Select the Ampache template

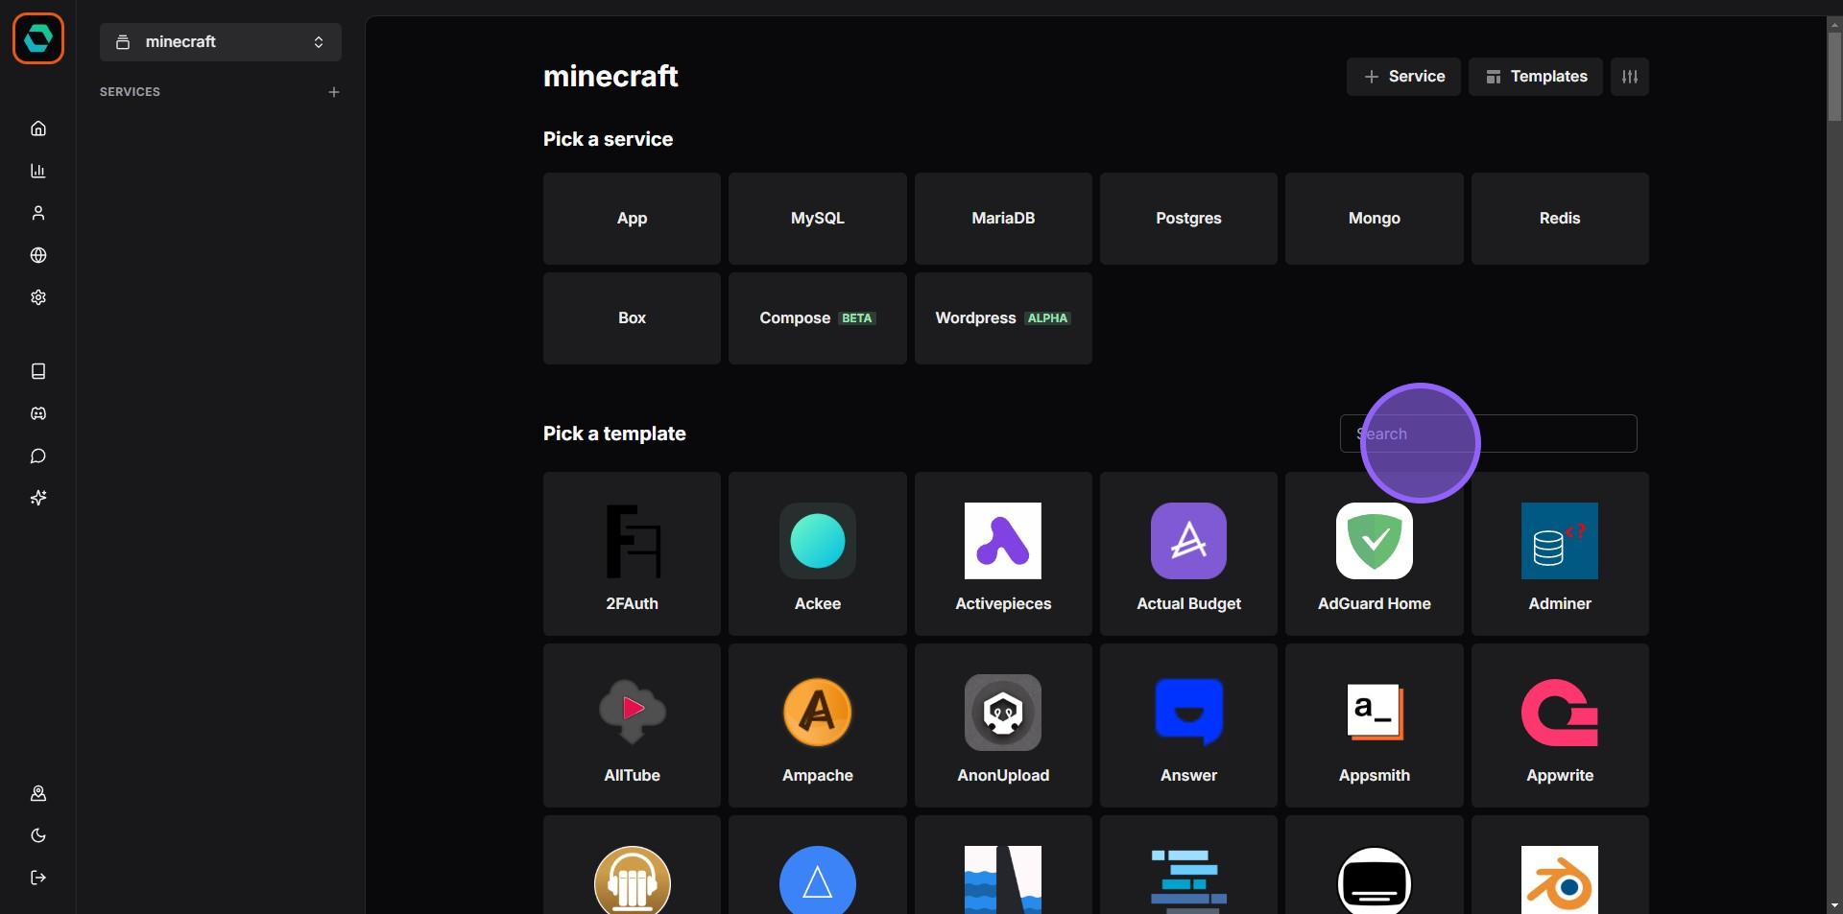point(818,725)
